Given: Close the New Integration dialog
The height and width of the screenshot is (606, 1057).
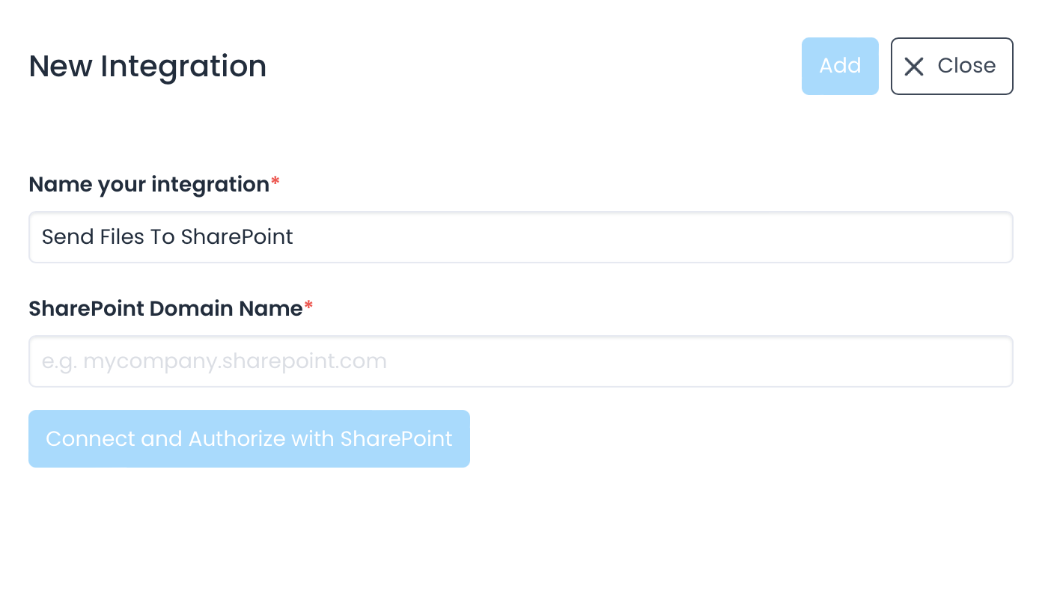Looking at the screenshot, I should (951, 67).
